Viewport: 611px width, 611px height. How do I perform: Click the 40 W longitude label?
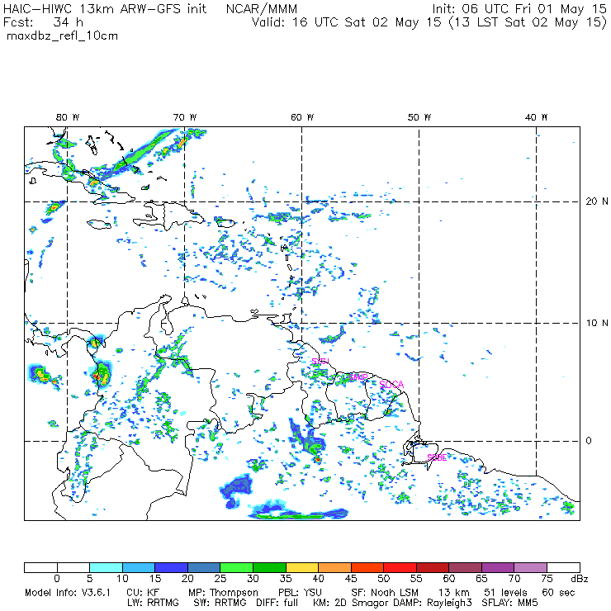(x=536, y=117)
